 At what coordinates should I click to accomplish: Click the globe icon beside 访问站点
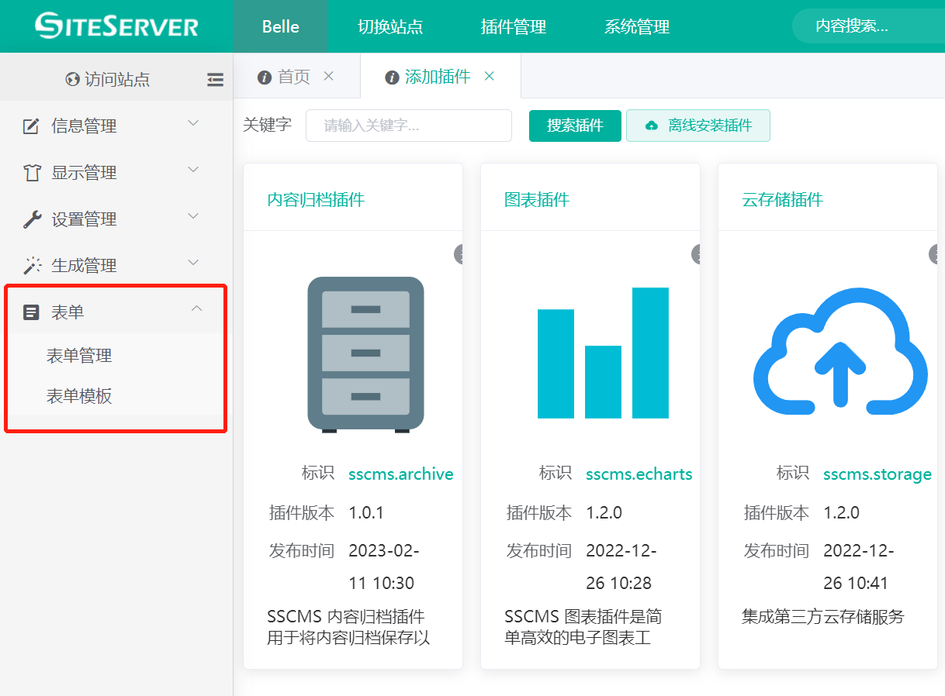coord(73,79)
